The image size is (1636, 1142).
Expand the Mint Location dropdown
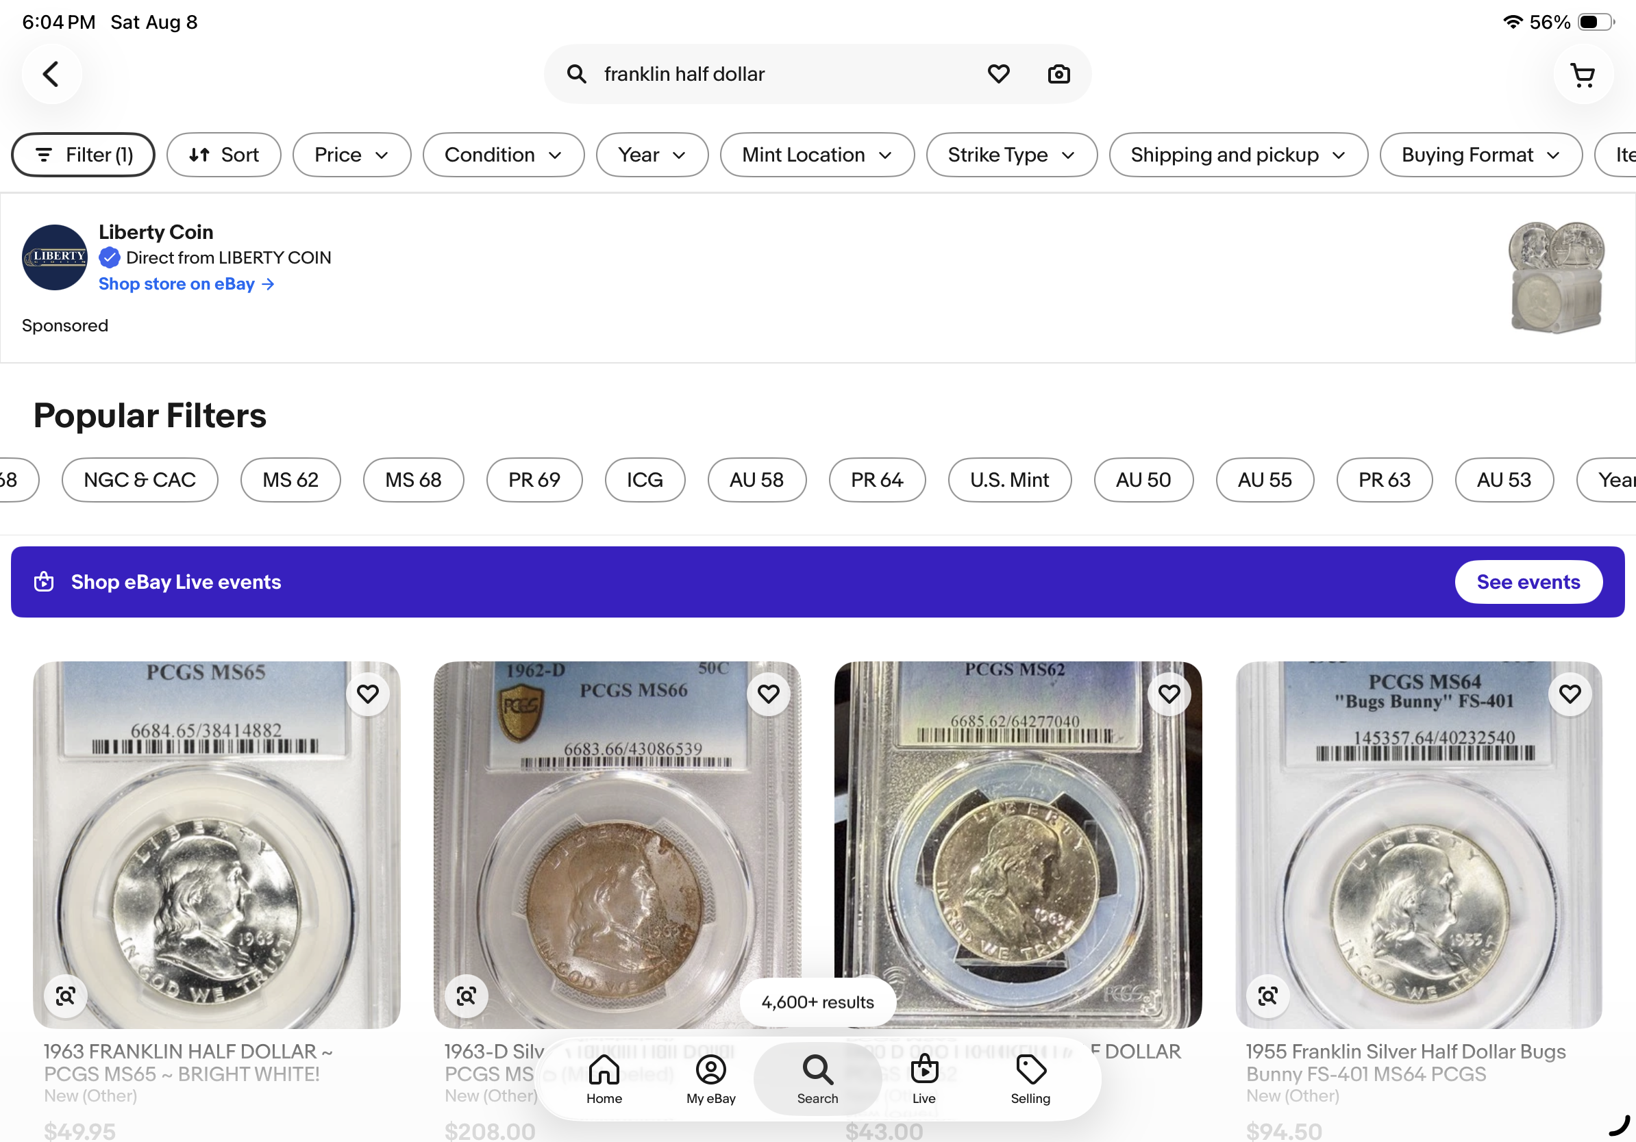[817, 155]
